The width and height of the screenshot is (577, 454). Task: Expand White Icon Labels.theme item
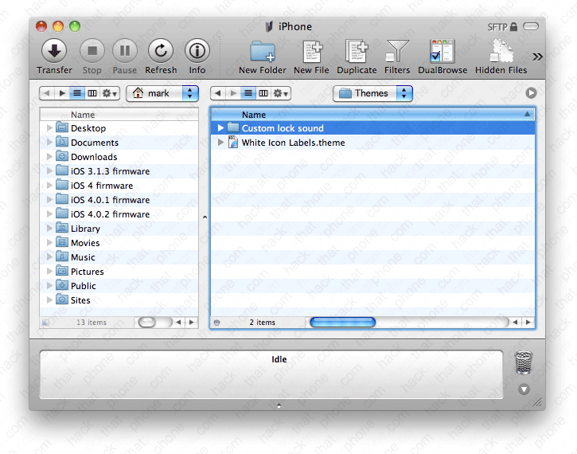tap(221, 143)
